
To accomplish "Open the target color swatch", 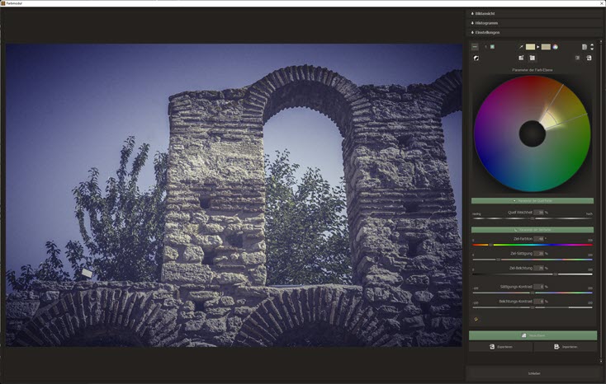I will click(546, 47).
